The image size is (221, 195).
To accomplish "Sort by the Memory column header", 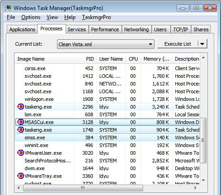I will pyautogui.click(x=156, y=59).
